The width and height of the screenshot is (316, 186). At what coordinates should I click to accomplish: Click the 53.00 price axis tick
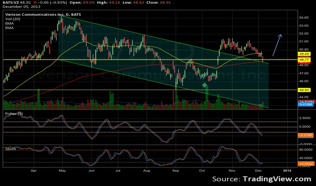point(304,26)
